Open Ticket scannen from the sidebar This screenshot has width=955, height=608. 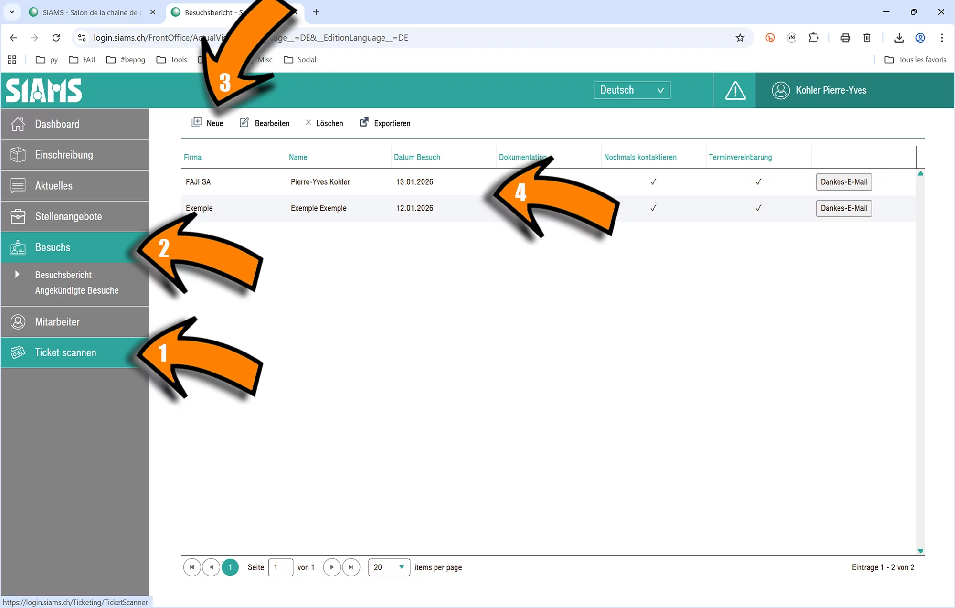65,352
